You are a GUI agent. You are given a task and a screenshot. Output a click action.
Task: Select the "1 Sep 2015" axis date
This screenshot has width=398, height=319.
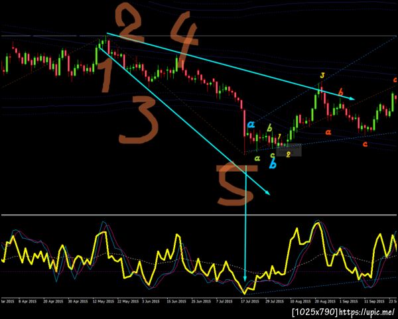point(349,302)
